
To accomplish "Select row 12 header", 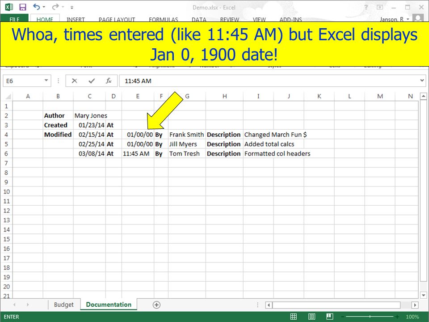I will pos(6,211).
